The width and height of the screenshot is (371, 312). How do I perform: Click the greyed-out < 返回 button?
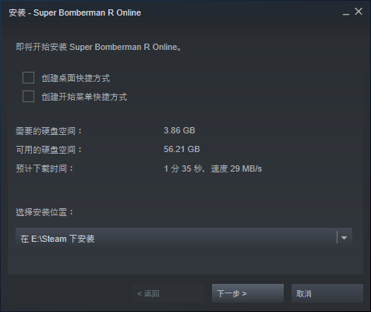168,293
